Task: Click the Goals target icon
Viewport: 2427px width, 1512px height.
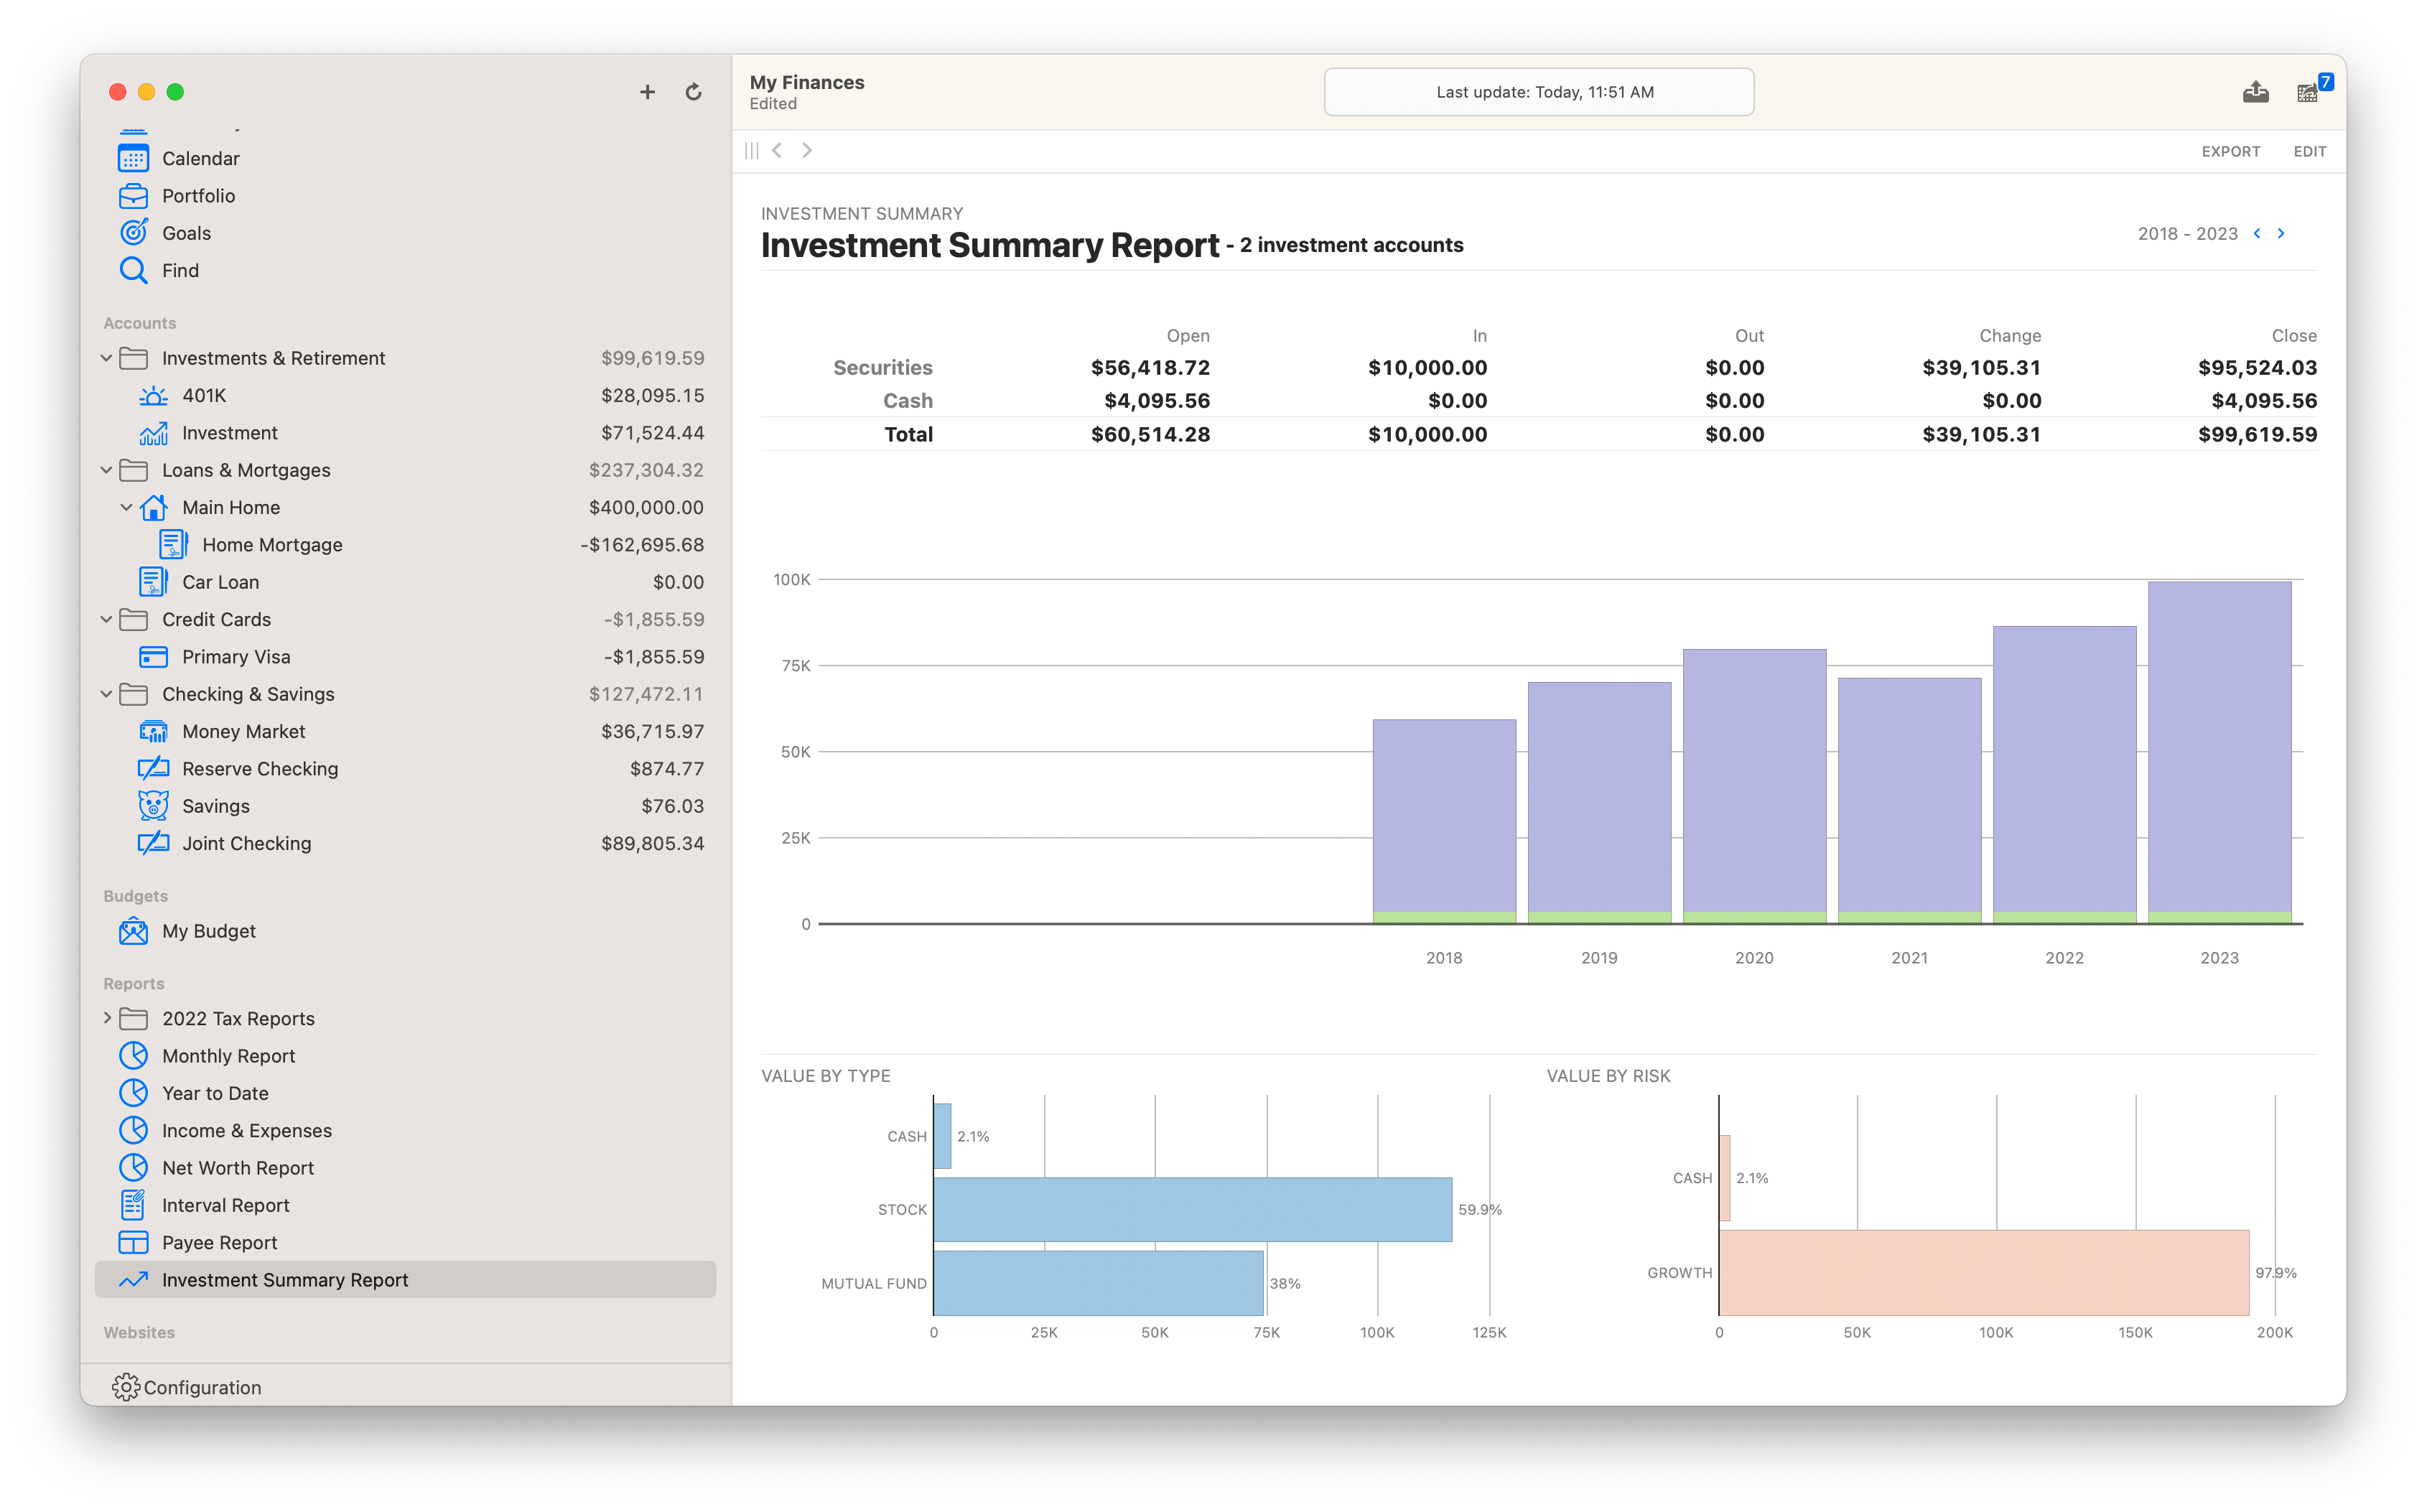Action: pos(133,233)
